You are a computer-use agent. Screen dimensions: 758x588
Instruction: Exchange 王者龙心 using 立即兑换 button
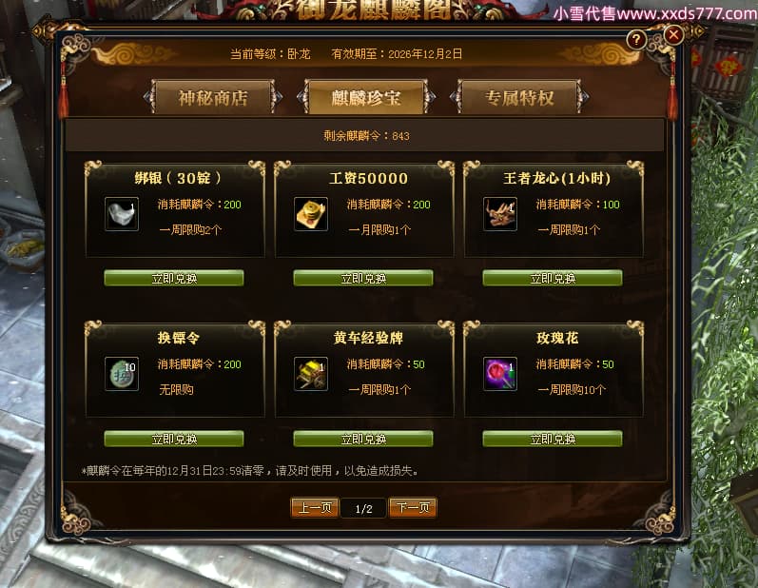[x=553, y=278]
